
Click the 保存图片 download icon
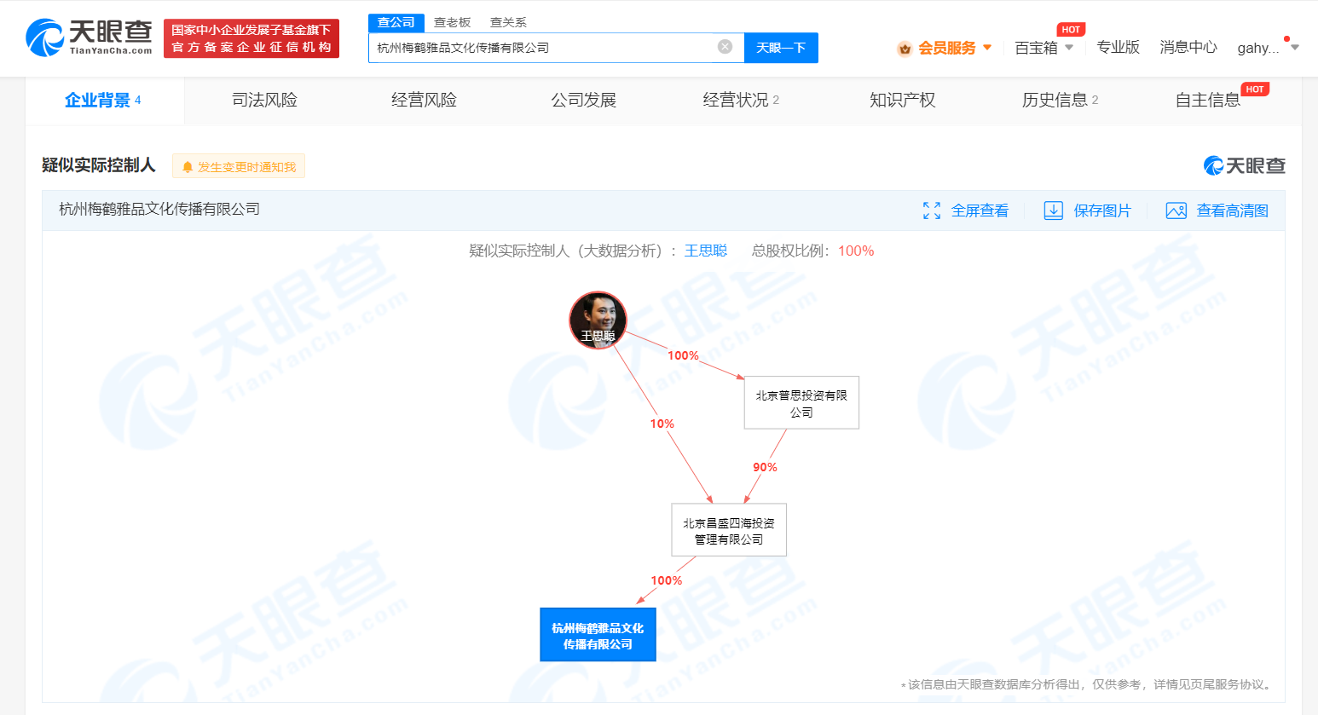1054,210
